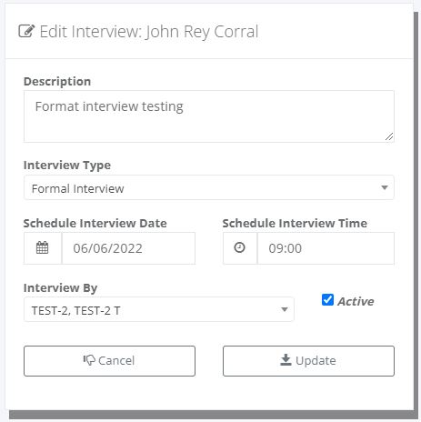
Task: Click the thumbs-down icon on Cancel
Action: pyautogui.click(x=89, y=360)
